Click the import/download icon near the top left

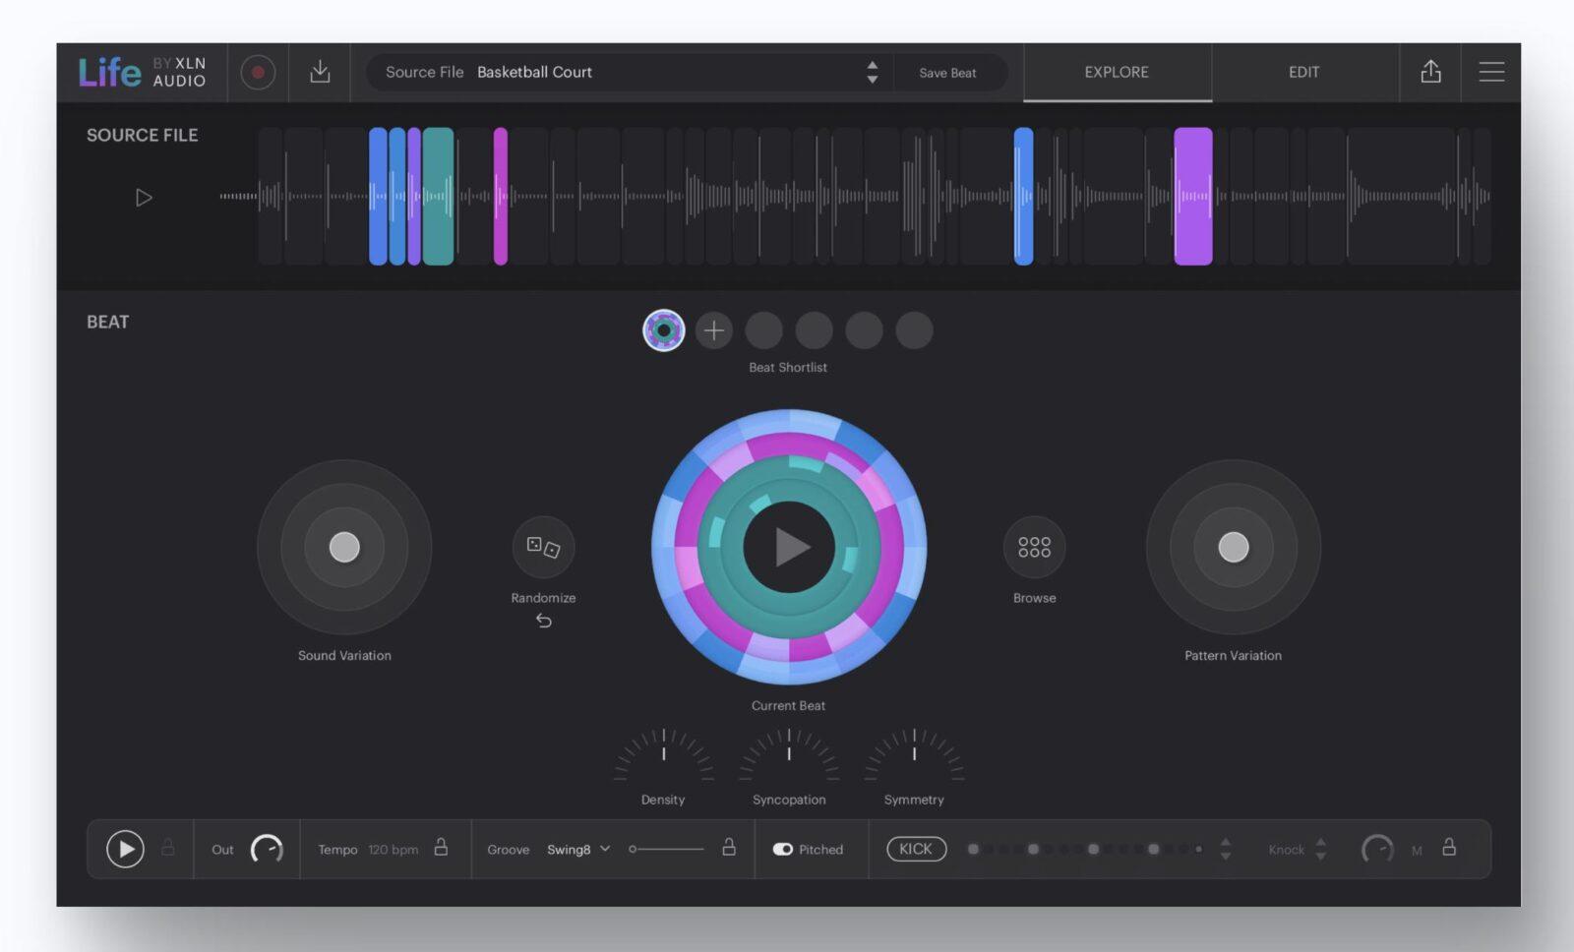319,72
